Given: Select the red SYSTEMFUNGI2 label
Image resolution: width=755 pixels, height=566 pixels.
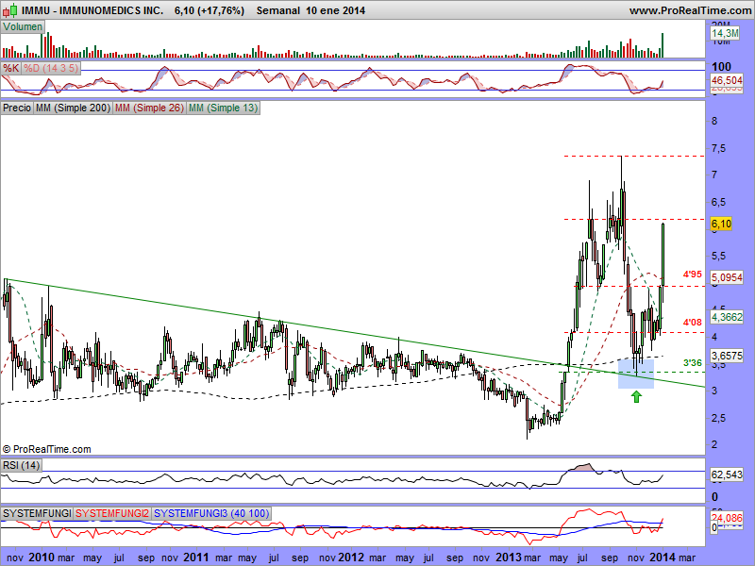Looking at the screenshot, I should (x=112, y=513).
